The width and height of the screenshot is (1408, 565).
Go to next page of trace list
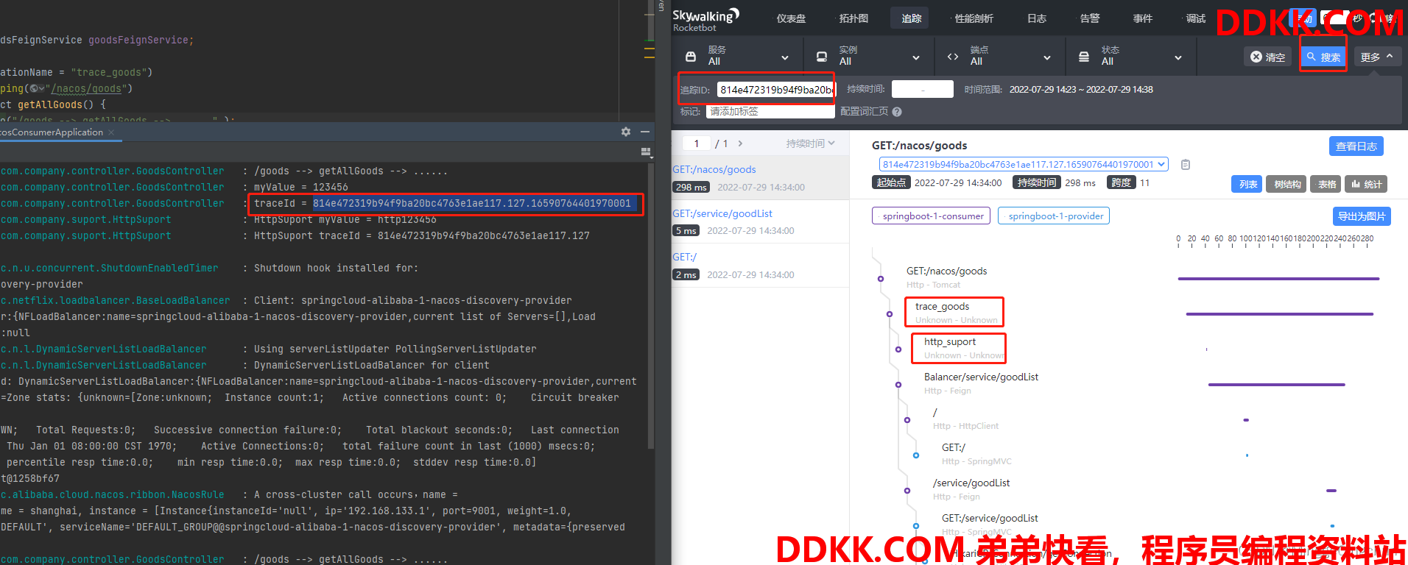(740, 143)
